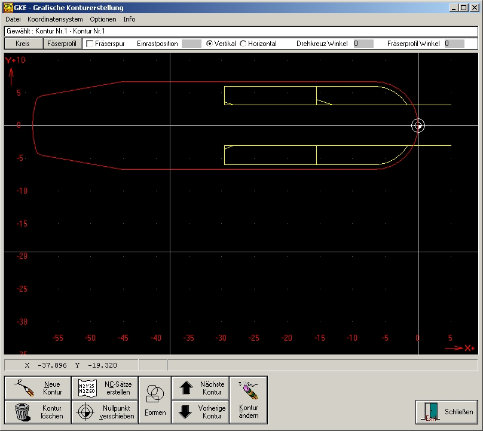Viewport: 483px width, 431px height.
Task: Open the Formen shapes button
Action: pyautogui.click(x=155, y=400)
